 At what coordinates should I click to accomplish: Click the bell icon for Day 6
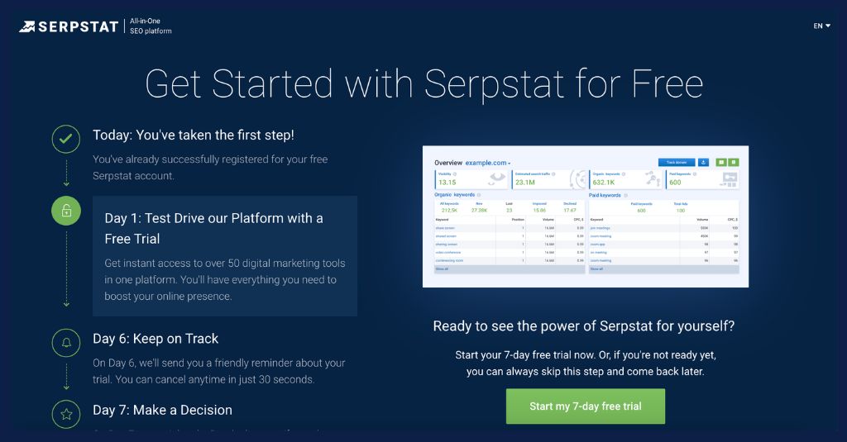tap(66, 342)
